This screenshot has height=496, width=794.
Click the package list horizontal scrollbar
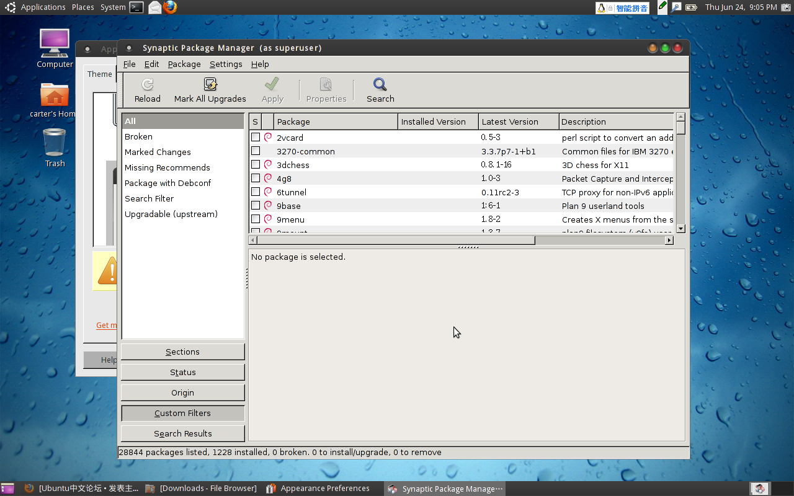coord(461,240)
